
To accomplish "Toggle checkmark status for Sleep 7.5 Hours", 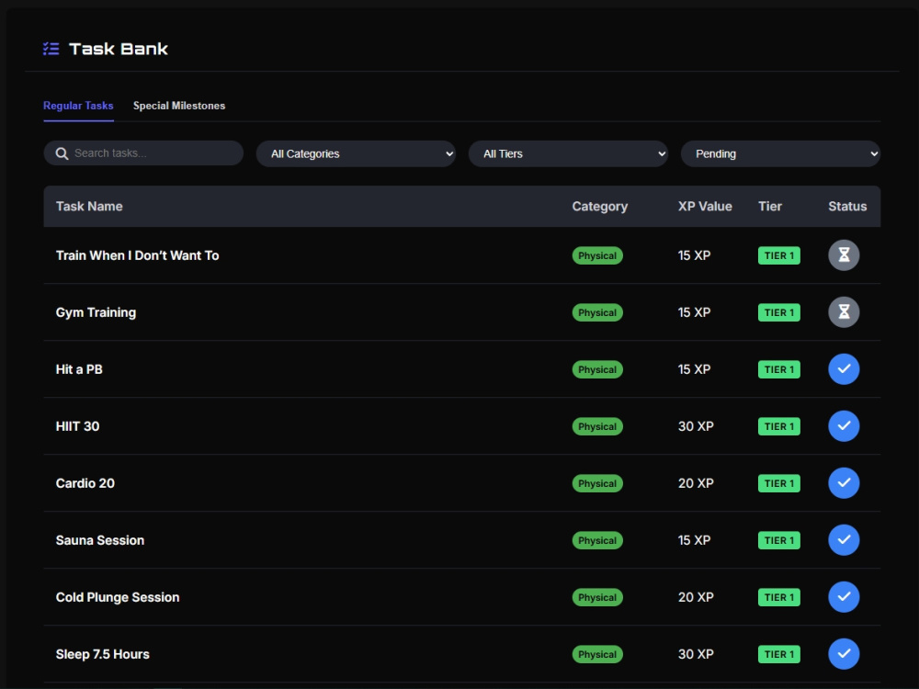I will coord(844,654).
